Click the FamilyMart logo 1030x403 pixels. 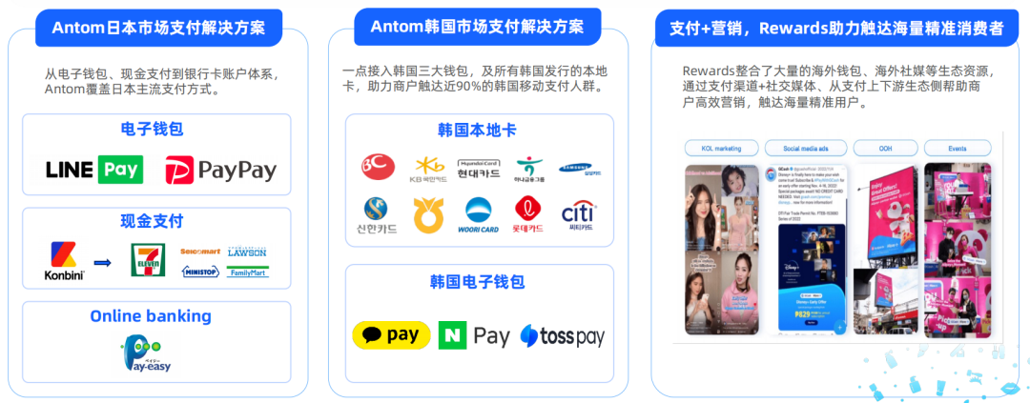point(248,272)
